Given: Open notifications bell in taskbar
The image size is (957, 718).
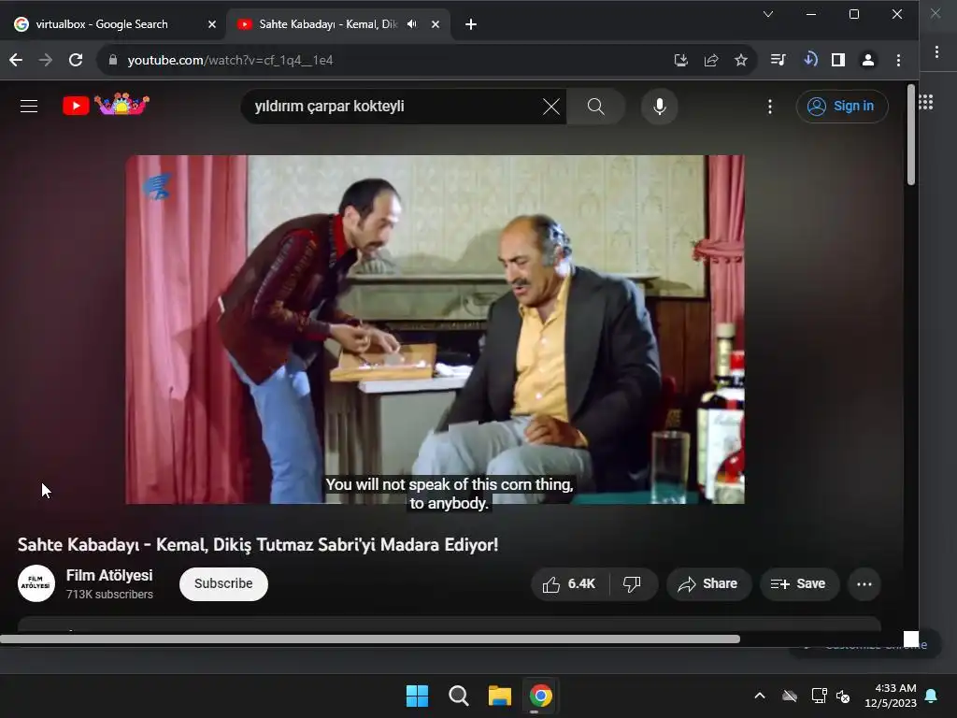Looking at the screenshot, I should click(932, 696).
